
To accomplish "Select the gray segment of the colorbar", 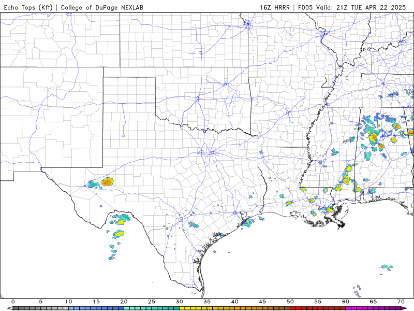I will tap(41, 308).
